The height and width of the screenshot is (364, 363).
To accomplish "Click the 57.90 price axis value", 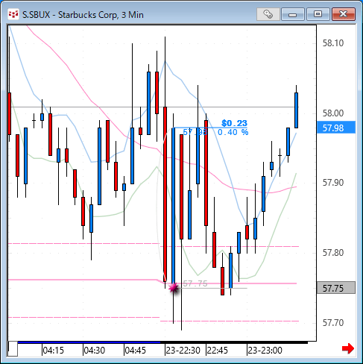I will [333, 183].
